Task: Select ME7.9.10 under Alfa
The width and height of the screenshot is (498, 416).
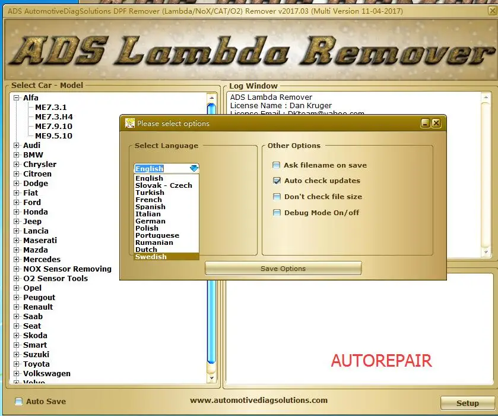Action: click(x=53, y=127)
